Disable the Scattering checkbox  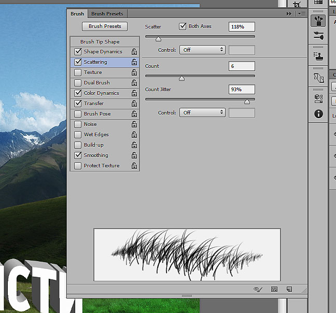pyautogui.click(x=78, y=62)
